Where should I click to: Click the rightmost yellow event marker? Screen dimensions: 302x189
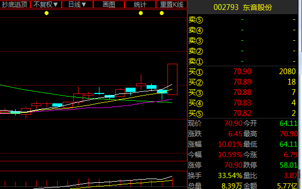[x=162, y=13]
